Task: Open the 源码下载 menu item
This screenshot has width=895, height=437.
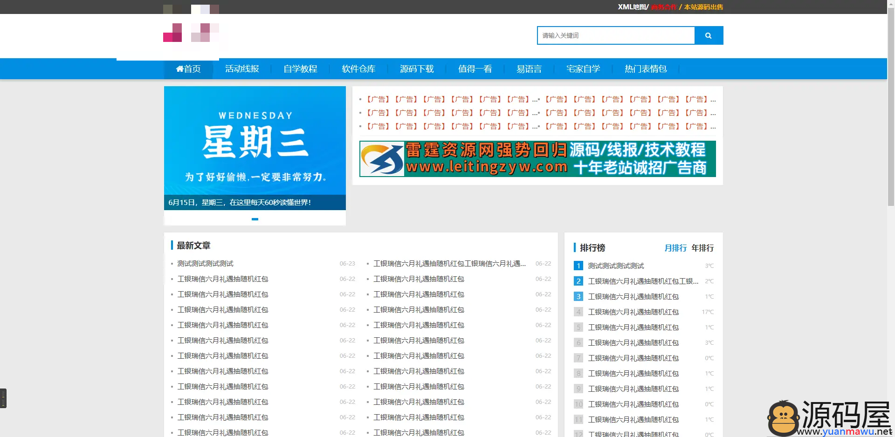Action: (x=417, y=69)
